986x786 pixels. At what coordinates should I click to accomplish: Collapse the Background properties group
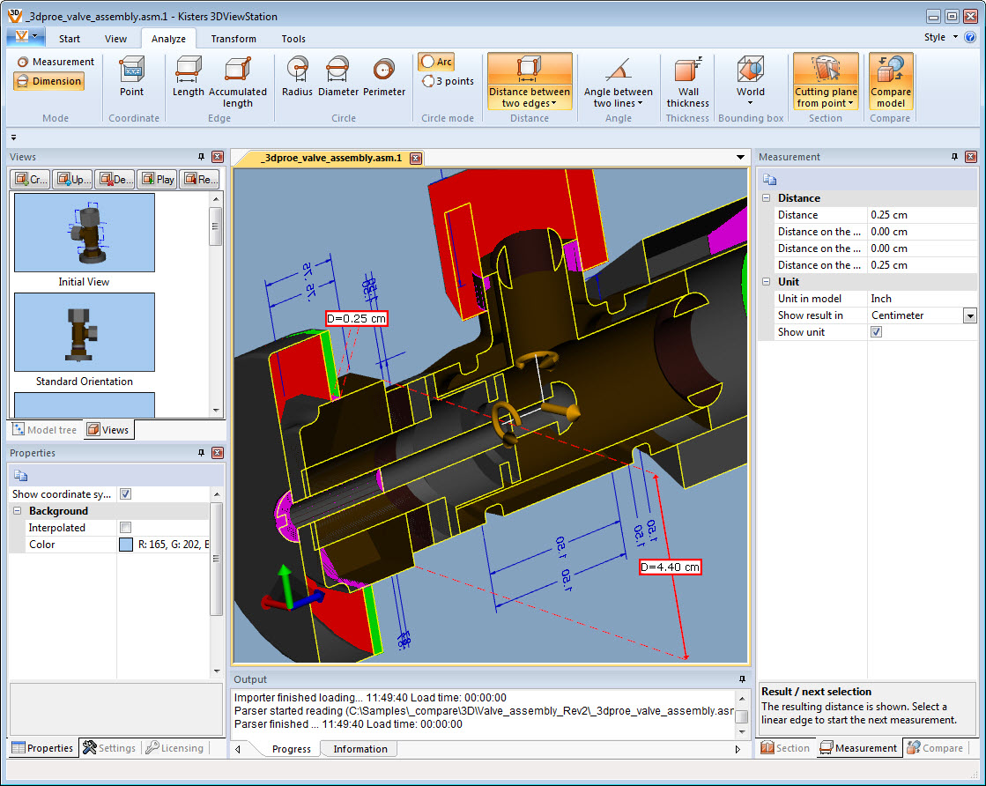click(x=17, y=511)
